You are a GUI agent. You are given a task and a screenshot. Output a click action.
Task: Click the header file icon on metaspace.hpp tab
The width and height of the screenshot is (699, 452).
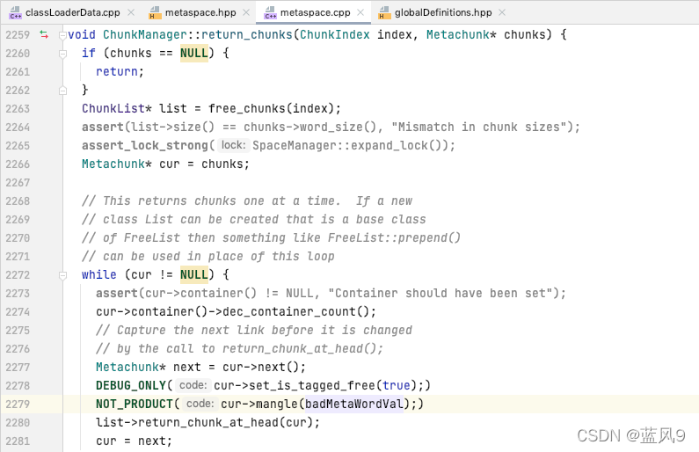[155, 13]
